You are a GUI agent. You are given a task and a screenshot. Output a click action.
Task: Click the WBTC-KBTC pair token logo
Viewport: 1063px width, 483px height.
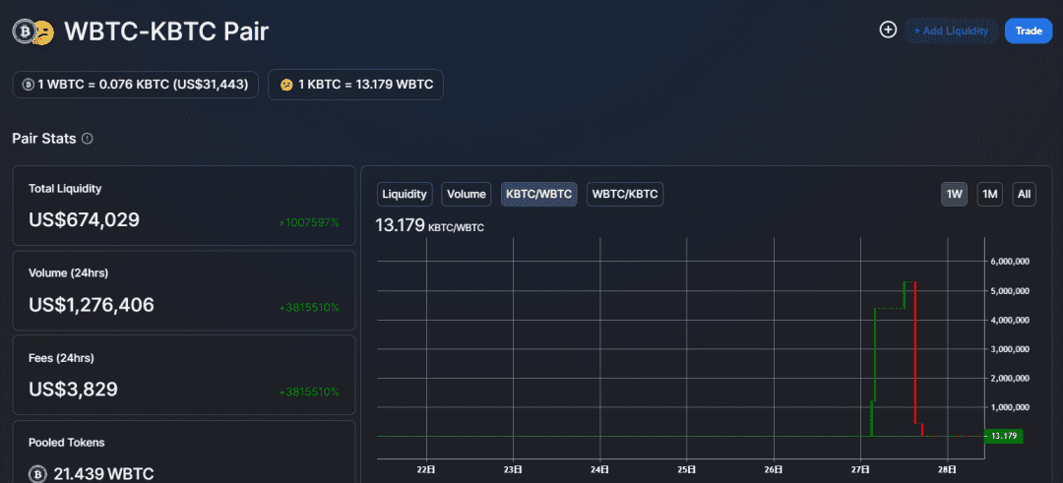[x=33, y=31]
